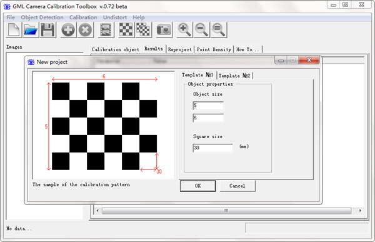Minimize the GML Camera Calibration Toolbox window
Screen dimensions: 375x242
(334, 5)
